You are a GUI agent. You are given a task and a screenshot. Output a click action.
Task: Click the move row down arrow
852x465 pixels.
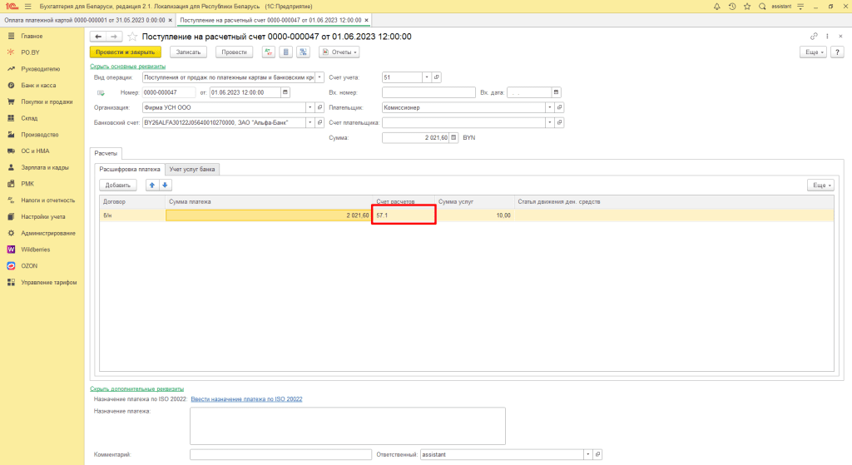tap(165, 185)
